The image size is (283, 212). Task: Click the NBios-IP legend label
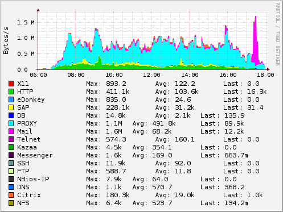pyautogui.click(x=33, y=179)
